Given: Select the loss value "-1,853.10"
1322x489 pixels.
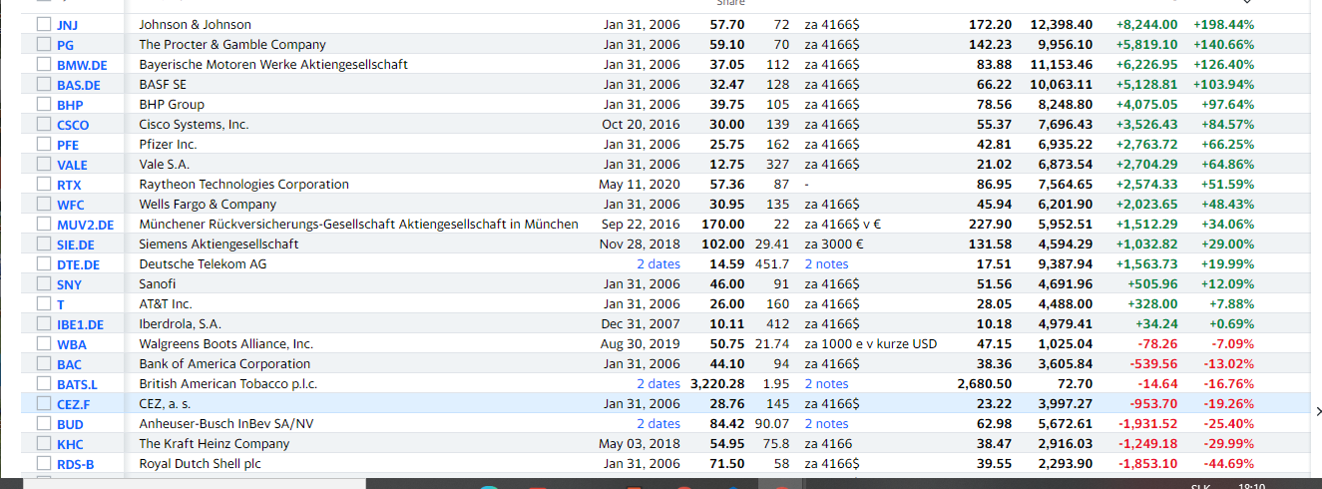Looking at the screenshot, I should pyautogui.click(x=1147, y=463).
